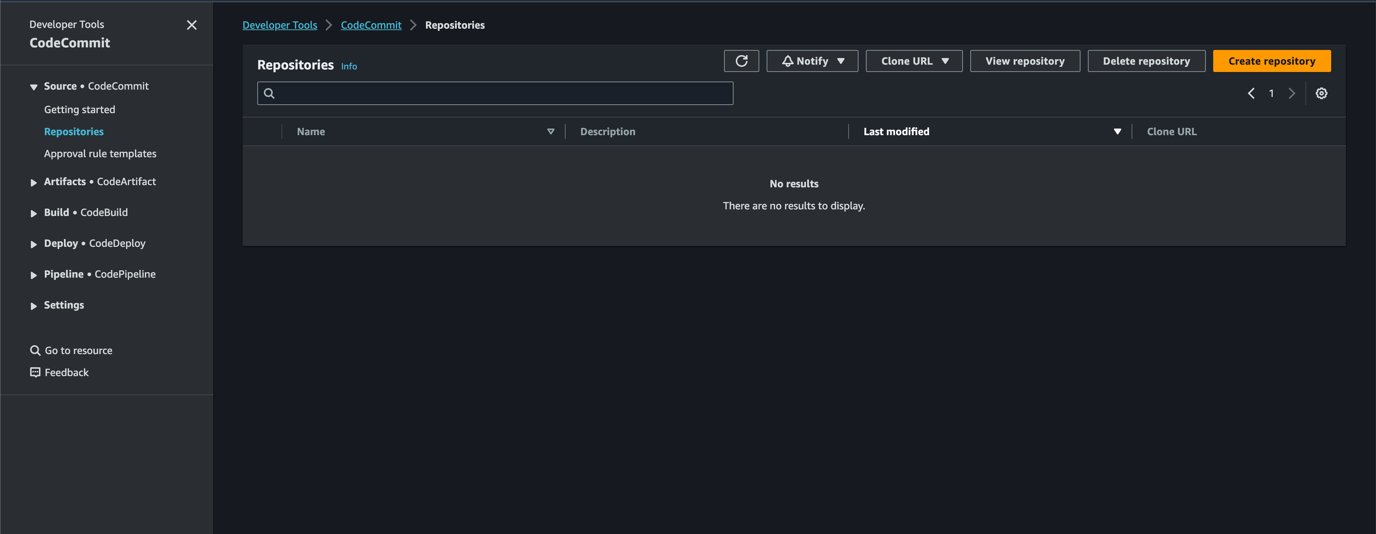Expand Pipeline CodePipeline section
The height and width of the screenshot is (534, 1376).
pyautogui.click(x=34, y=274)
